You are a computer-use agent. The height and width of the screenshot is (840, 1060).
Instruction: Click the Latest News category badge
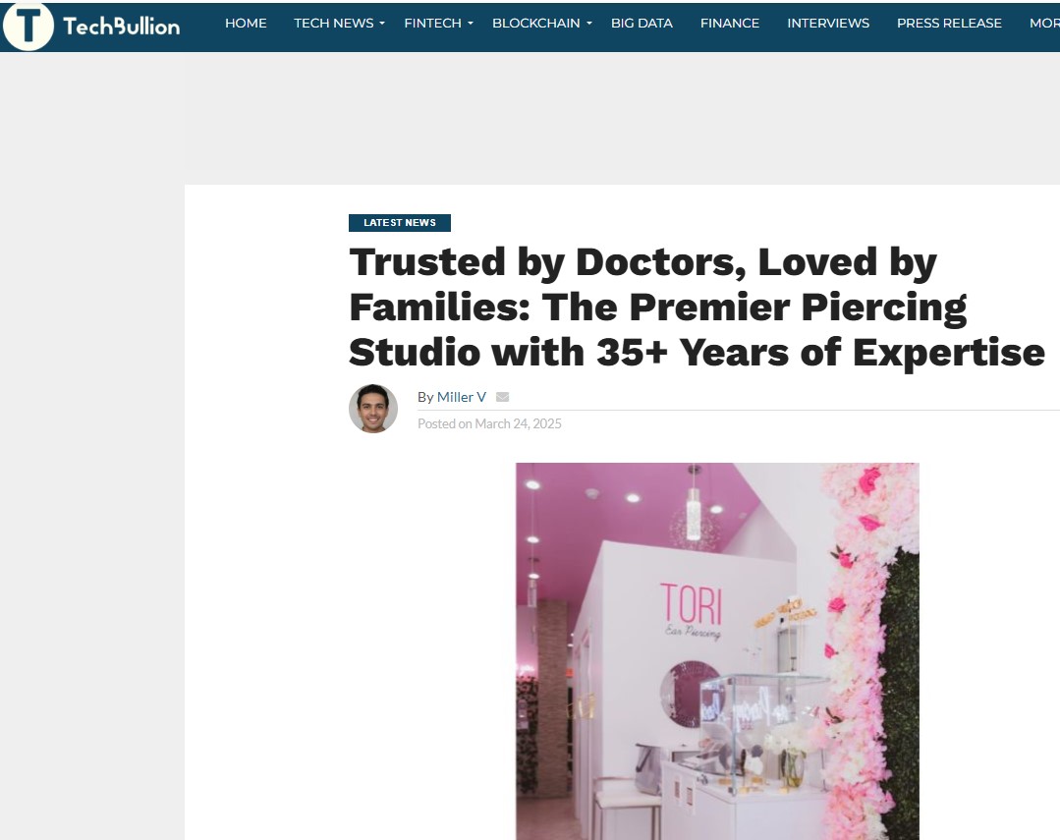coord(400,222)
